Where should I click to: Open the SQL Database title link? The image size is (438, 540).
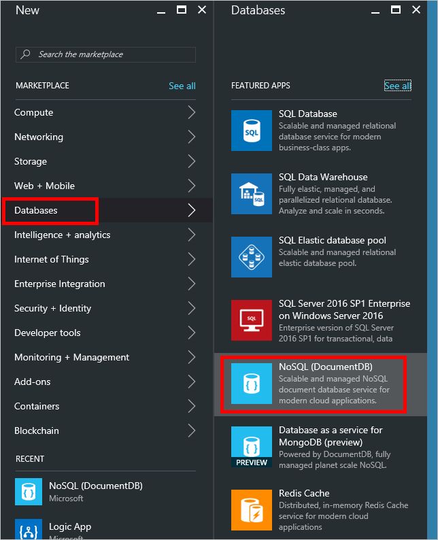(x=308, y=114)
